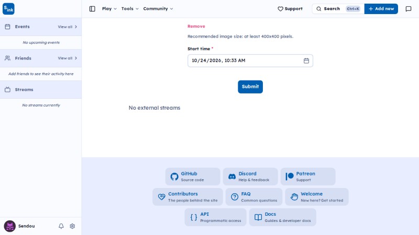Open the calendar picker icon
Screen dimensions: 419x235
click(306, 61)
